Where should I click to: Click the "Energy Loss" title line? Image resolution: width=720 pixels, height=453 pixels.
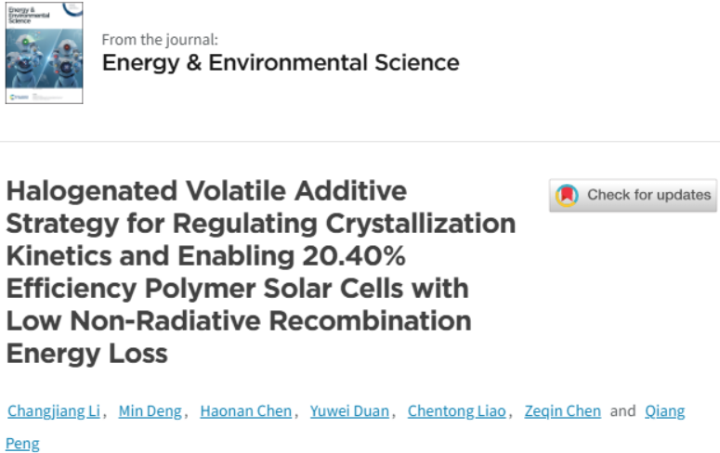[x=86, y=354]
